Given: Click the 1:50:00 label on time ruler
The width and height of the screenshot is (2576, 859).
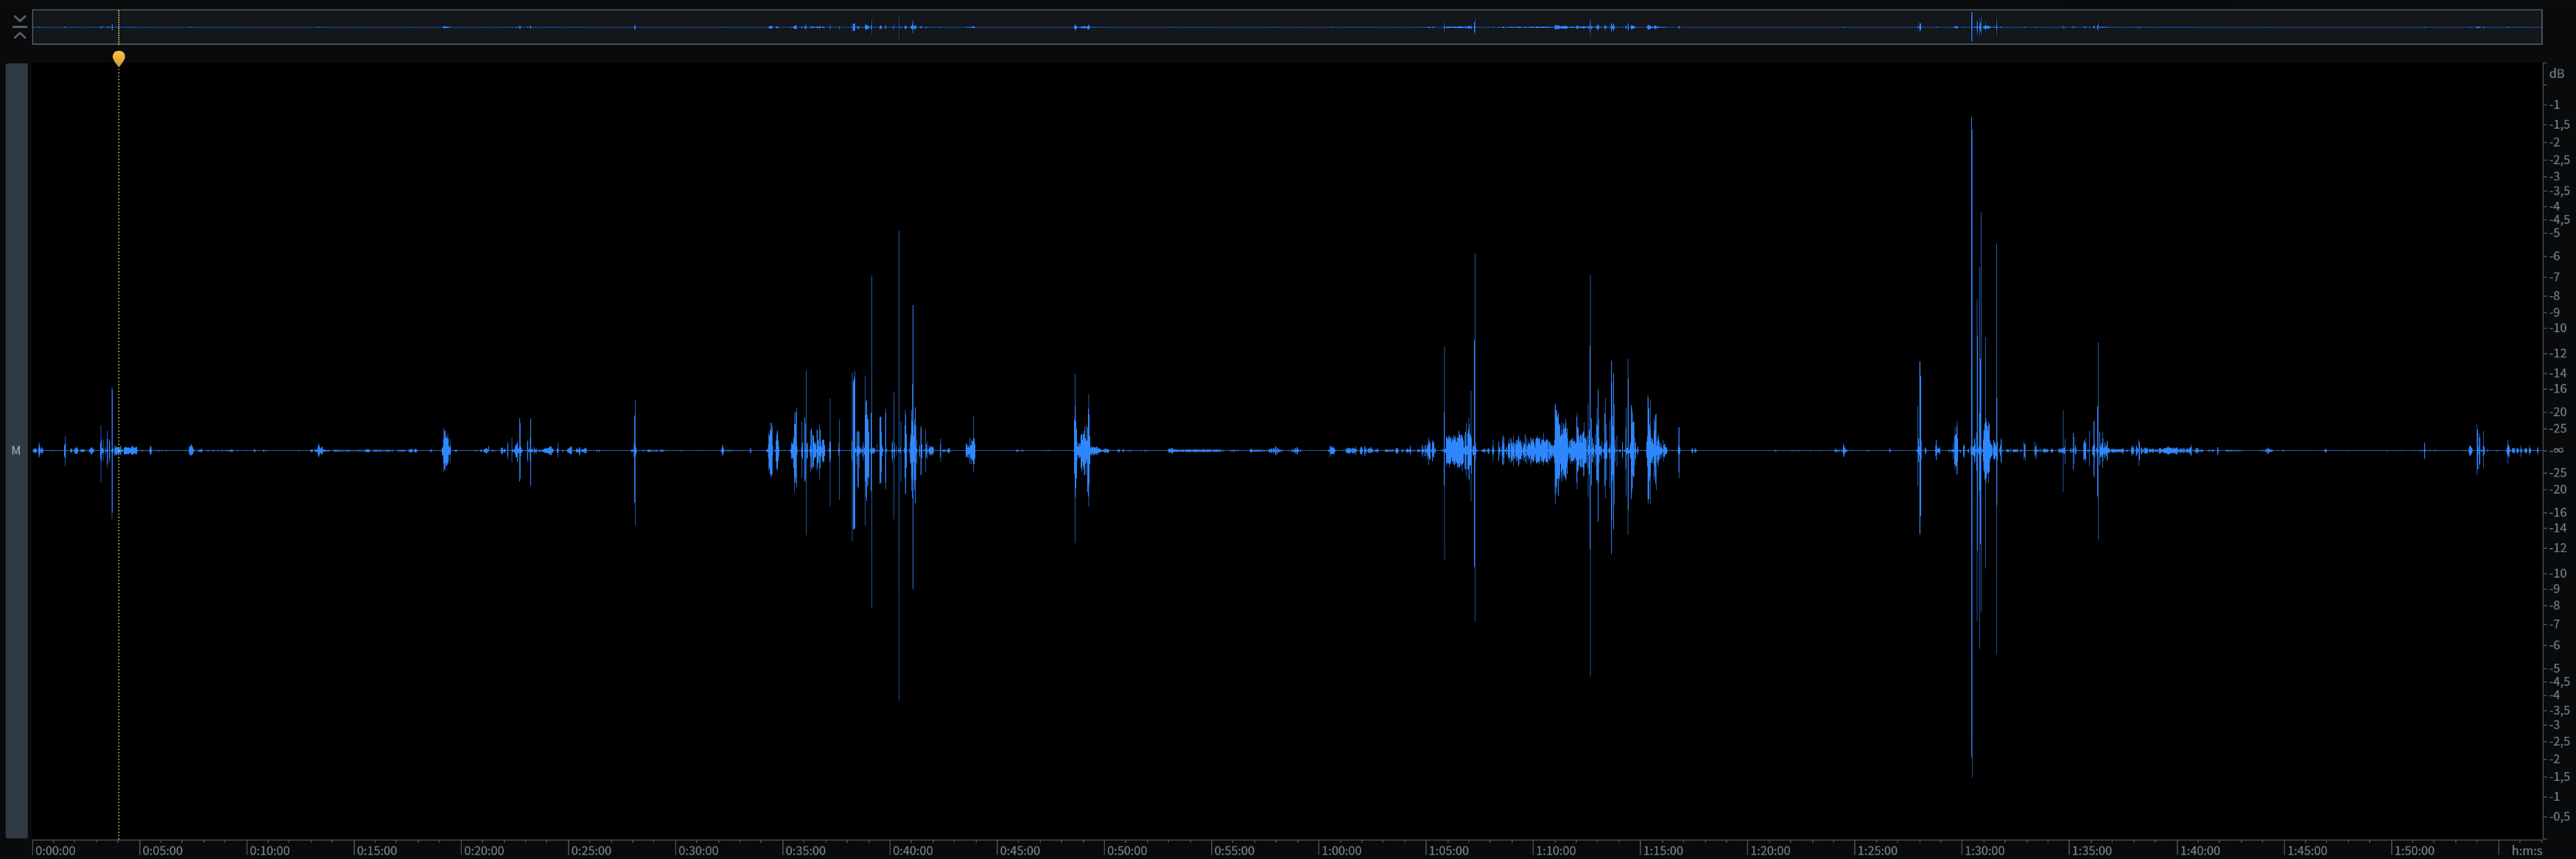Looking at the screenshot, I should click(2413, 850).
